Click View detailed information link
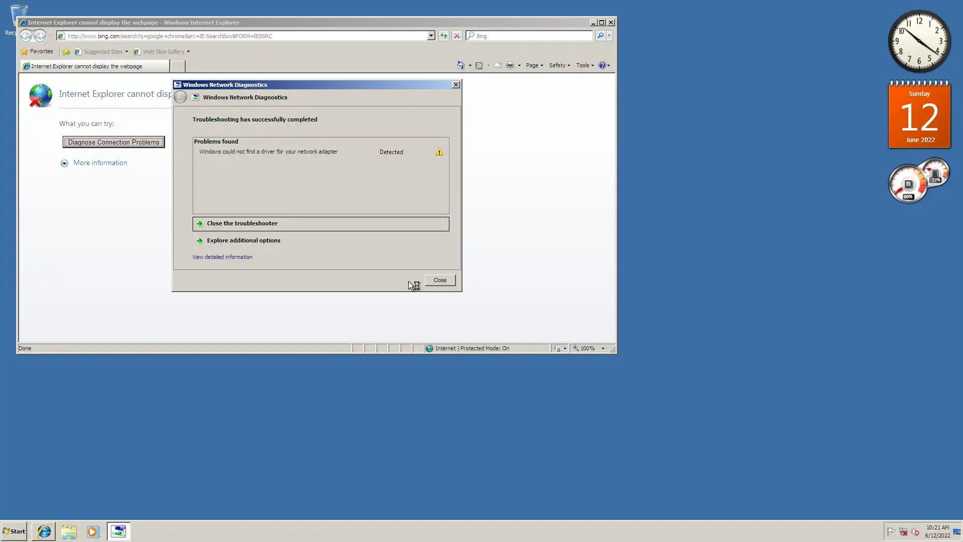 click(222, 257)
